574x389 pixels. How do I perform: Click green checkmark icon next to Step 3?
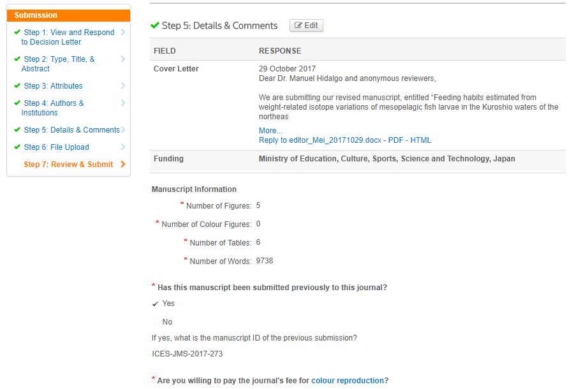17,85
